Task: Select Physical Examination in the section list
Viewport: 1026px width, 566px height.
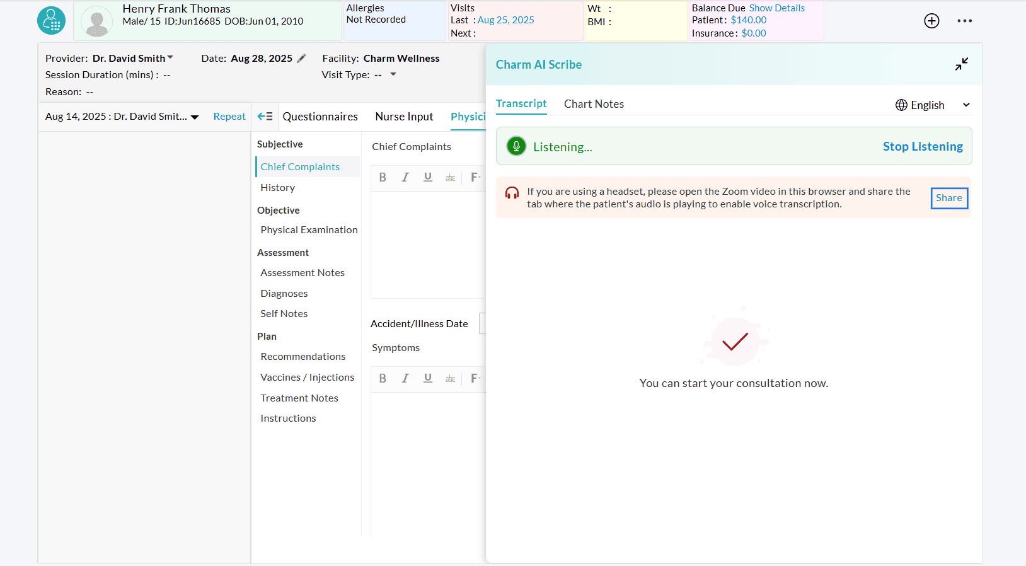Action: coord(309,230)
